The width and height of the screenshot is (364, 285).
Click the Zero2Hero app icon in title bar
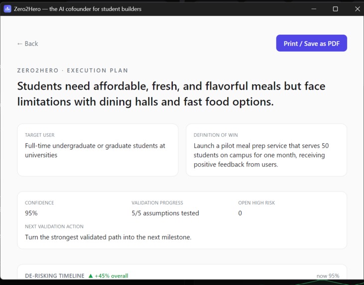[x=7, y=9]
